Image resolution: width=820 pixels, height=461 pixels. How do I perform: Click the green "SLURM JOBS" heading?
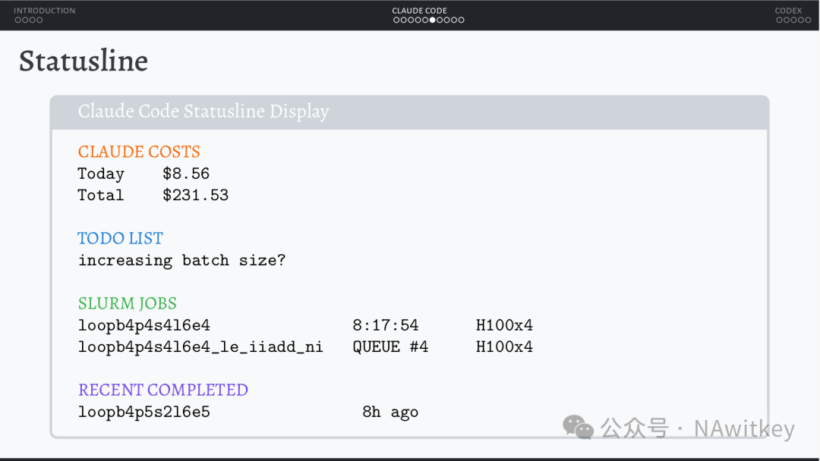pyautogui.click(x=127, y=303)
